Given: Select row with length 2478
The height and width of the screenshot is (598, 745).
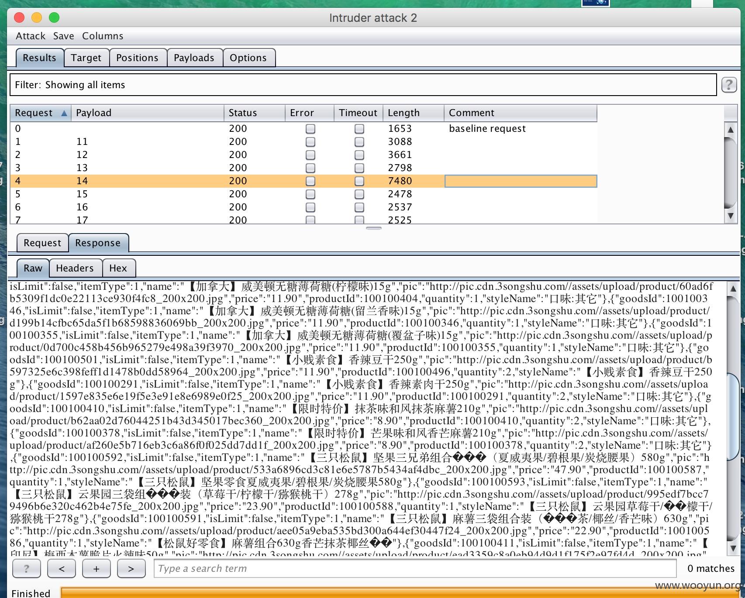Looking at the screenshot, I should click(x=304, y=194).
